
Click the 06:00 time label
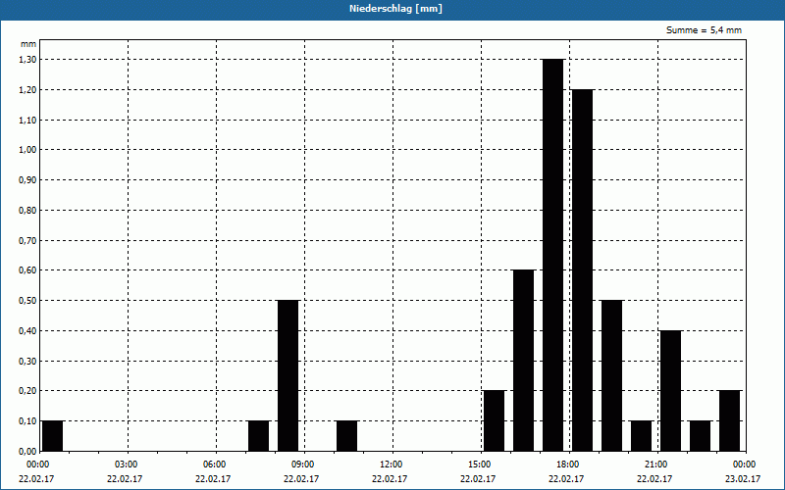pos(214,465)
